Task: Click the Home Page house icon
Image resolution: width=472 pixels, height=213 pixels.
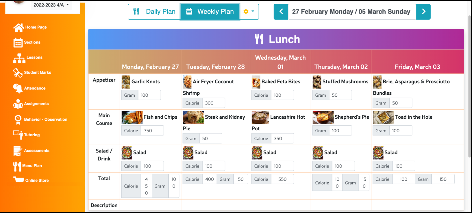Action: tap(18, 27)
